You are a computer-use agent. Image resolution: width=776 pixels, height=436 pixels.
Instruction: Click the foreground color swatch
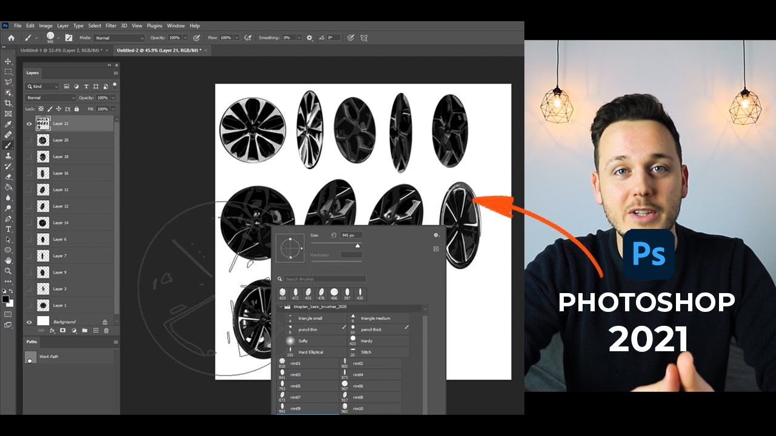coord(7,300)
